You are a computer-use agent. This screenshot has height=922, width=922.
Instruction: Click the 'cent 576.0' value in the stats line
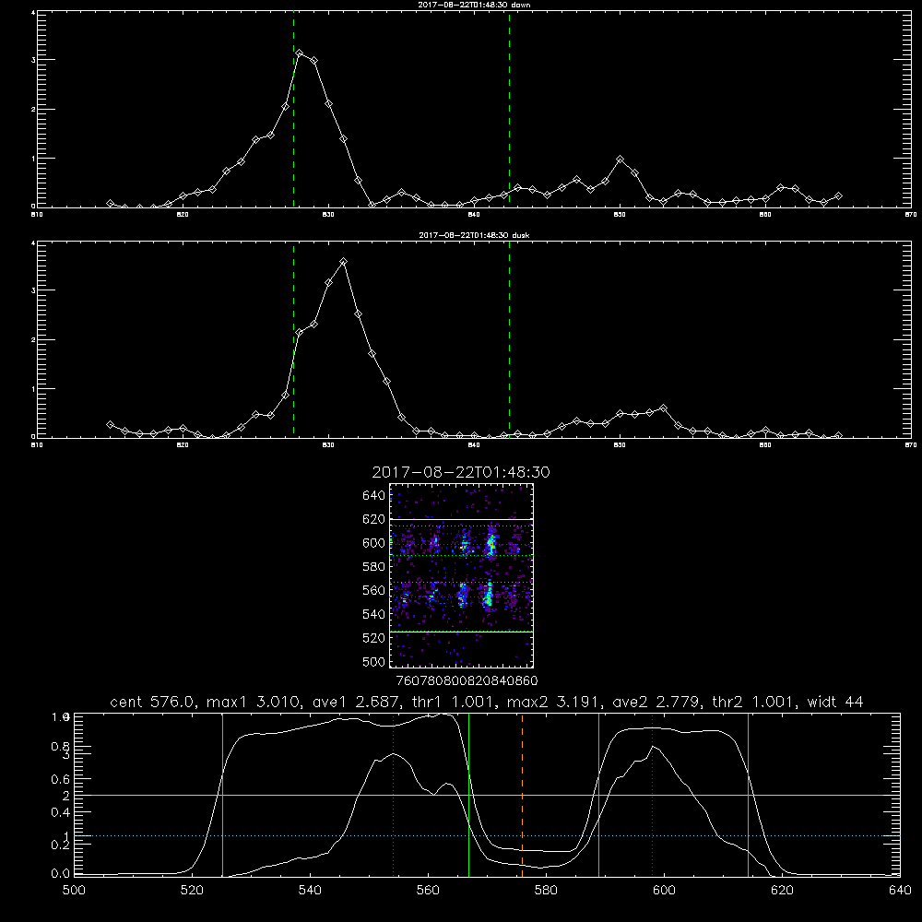[x=152, y=702]
